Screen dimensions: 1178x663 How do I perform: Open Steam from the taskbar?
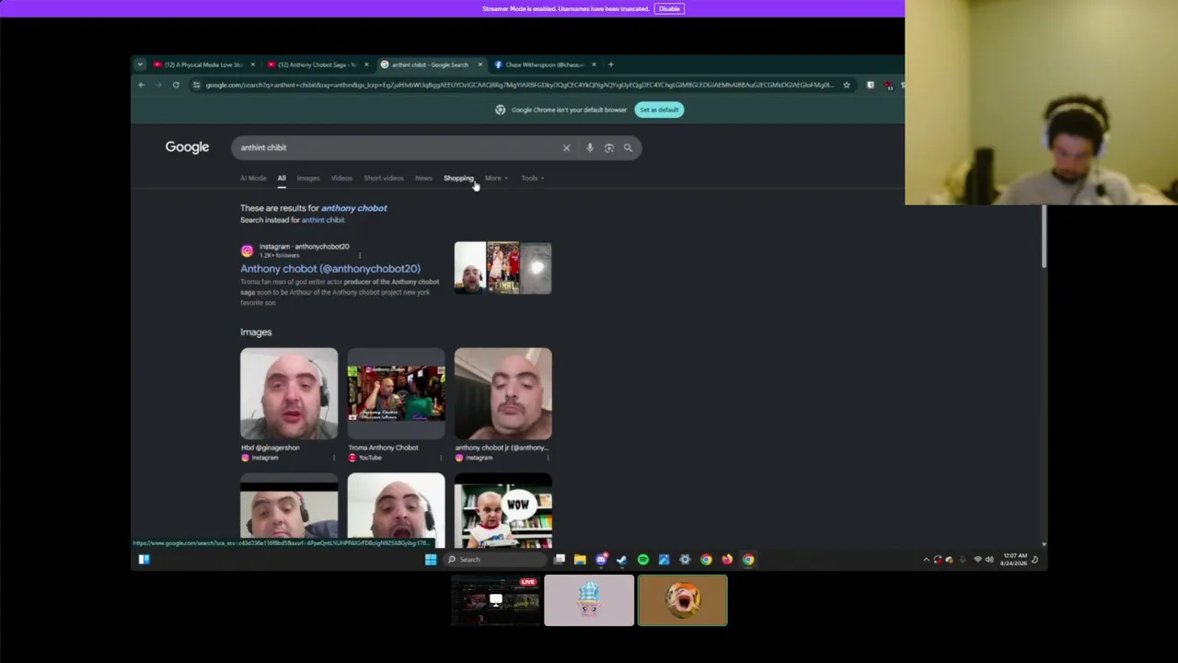622,559
